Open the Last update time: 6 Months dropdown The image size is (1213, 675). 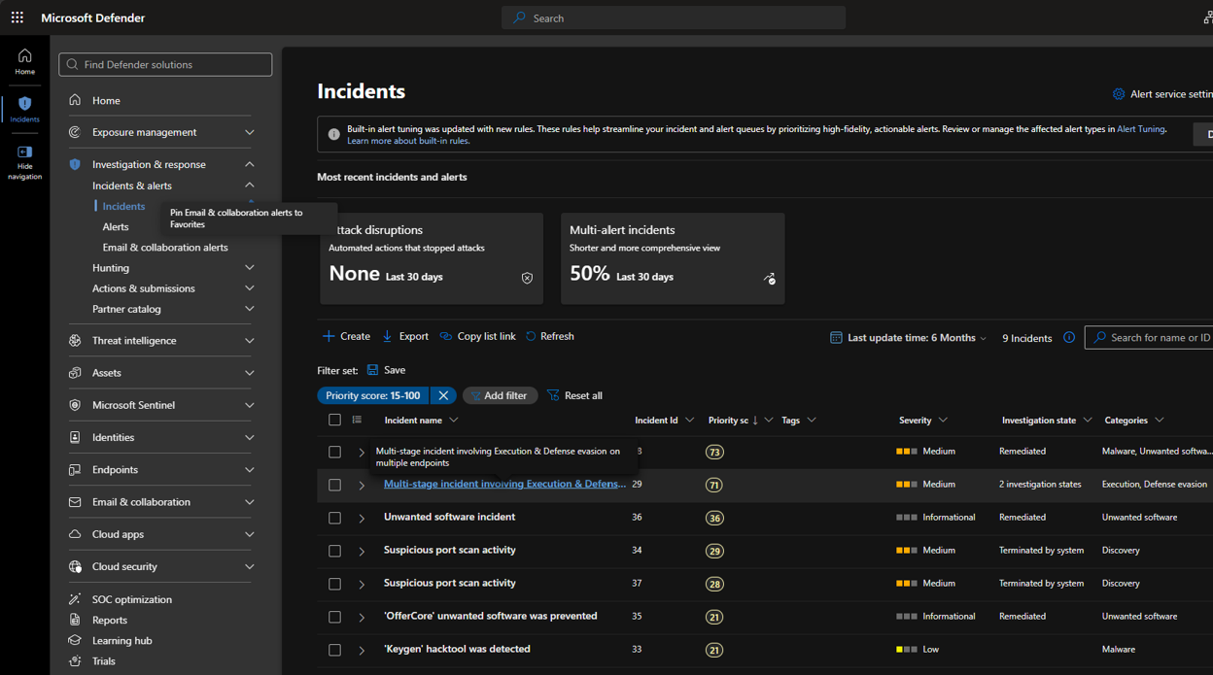(x=908, y=338)
